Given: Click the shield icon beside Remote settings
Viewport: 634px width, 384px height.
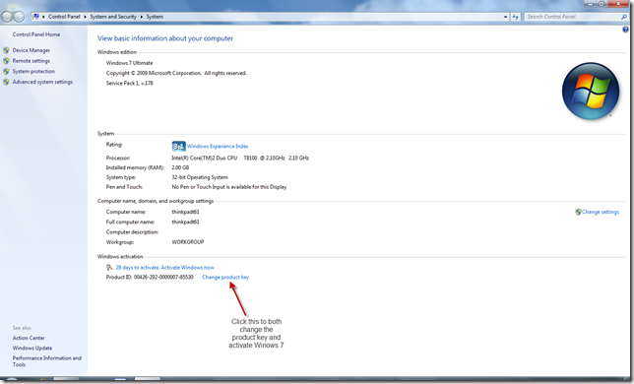Looking at the screenshot, I should pos(6,61).
